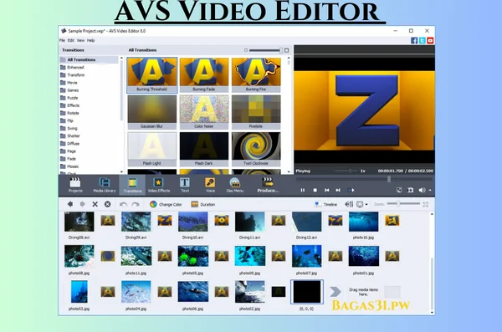The height and width of the screenshot is (332, 502).
Task: Click the Duration button
Action: pos(203,204)
